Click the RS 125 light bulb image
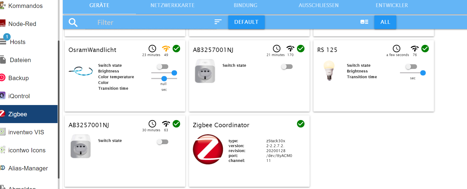Viewport: 467px width, 189px height. (329, 71)
